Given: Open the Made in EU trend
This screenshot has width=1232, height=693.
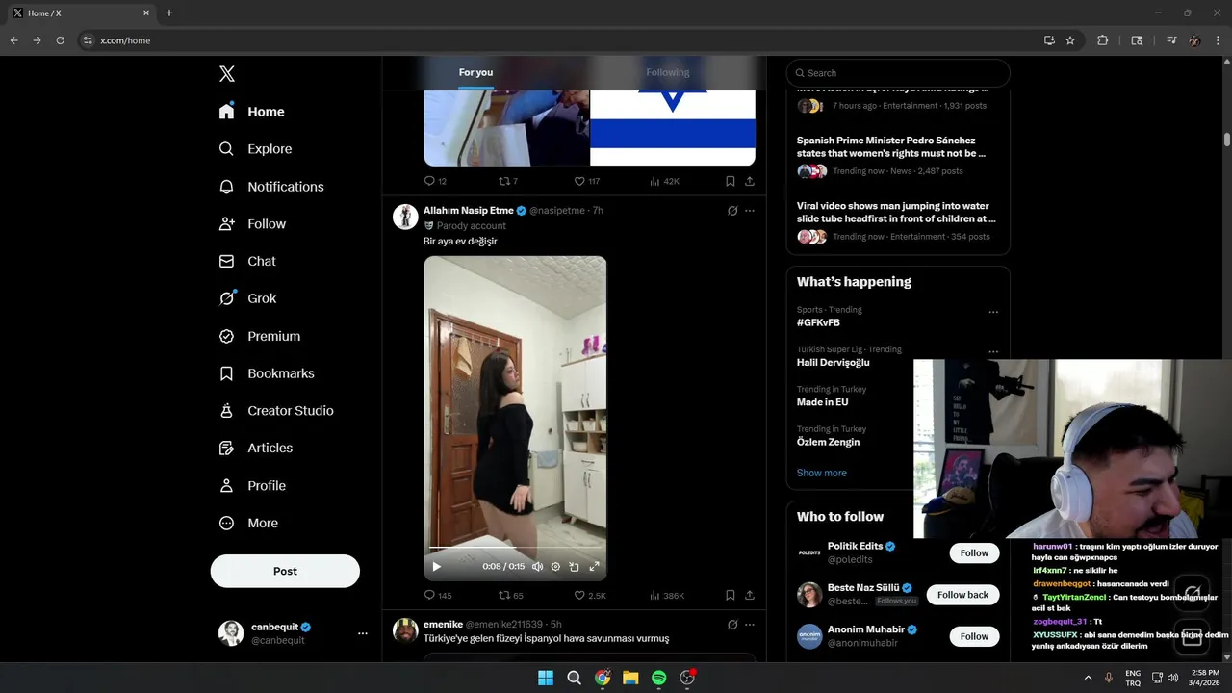Looking at the screenshot, I should pyautogui.click(x=823, y=402).
